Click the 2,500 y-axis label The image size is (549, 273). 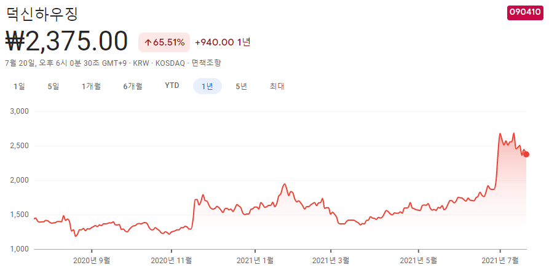(20, 146)
